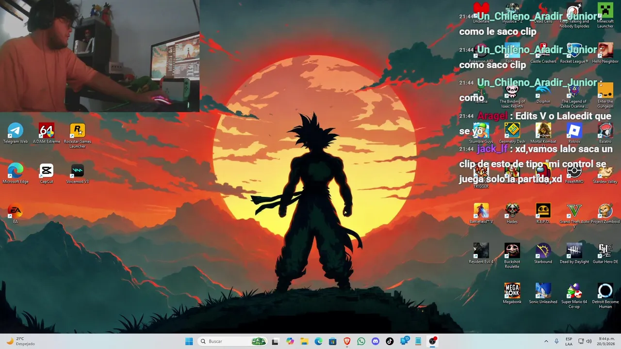621x349 pixels.
Task: Open Task View in the taskbar
Action: coord(275,341)
